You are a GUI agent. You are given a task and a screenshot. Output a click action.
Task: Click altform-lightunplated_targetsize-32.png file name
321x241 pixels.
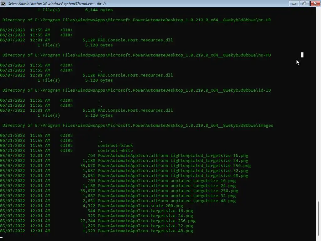[x=173, y=170]
